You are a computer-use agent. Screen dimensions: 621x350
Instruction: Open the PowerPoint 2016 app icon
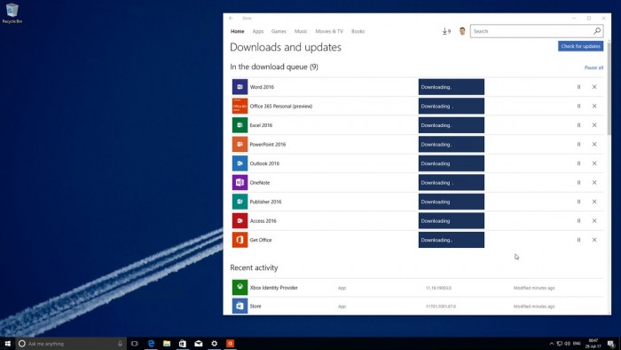tap(240, 144)
